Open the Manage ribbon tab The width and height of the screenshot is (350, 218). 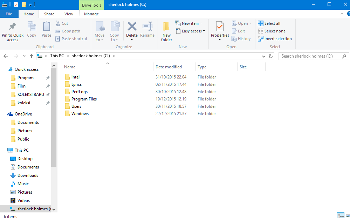point(91,14)
